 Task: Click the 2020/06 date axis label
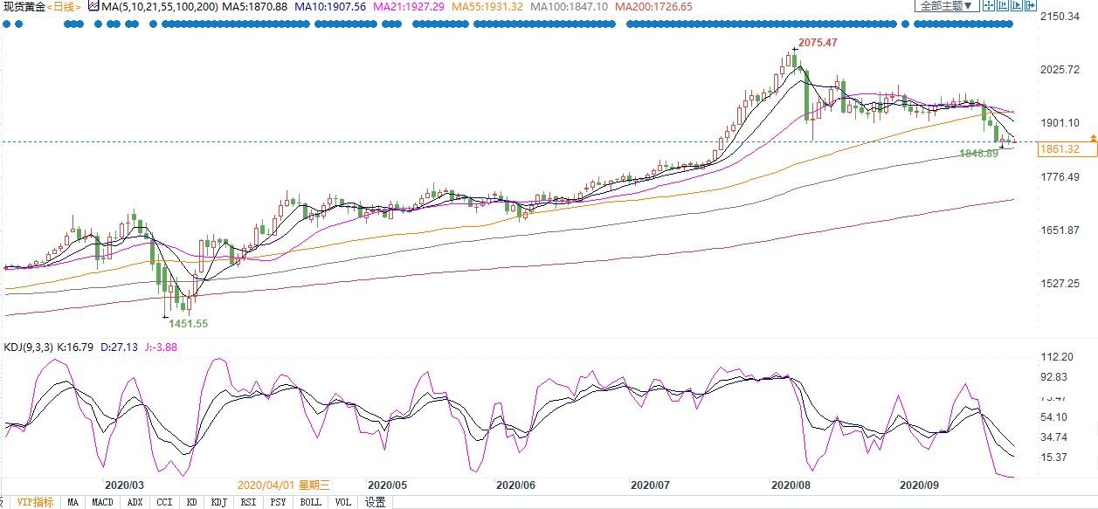pos(515,484)
